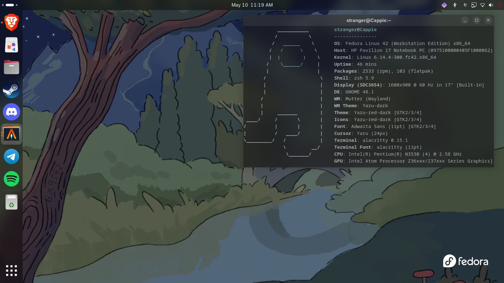Open Telegram from the dock

[11, 157]
